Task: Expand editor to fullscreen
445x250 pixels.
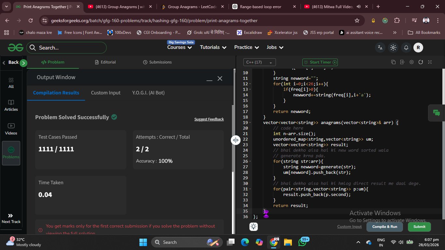Action: click(430, 62)
